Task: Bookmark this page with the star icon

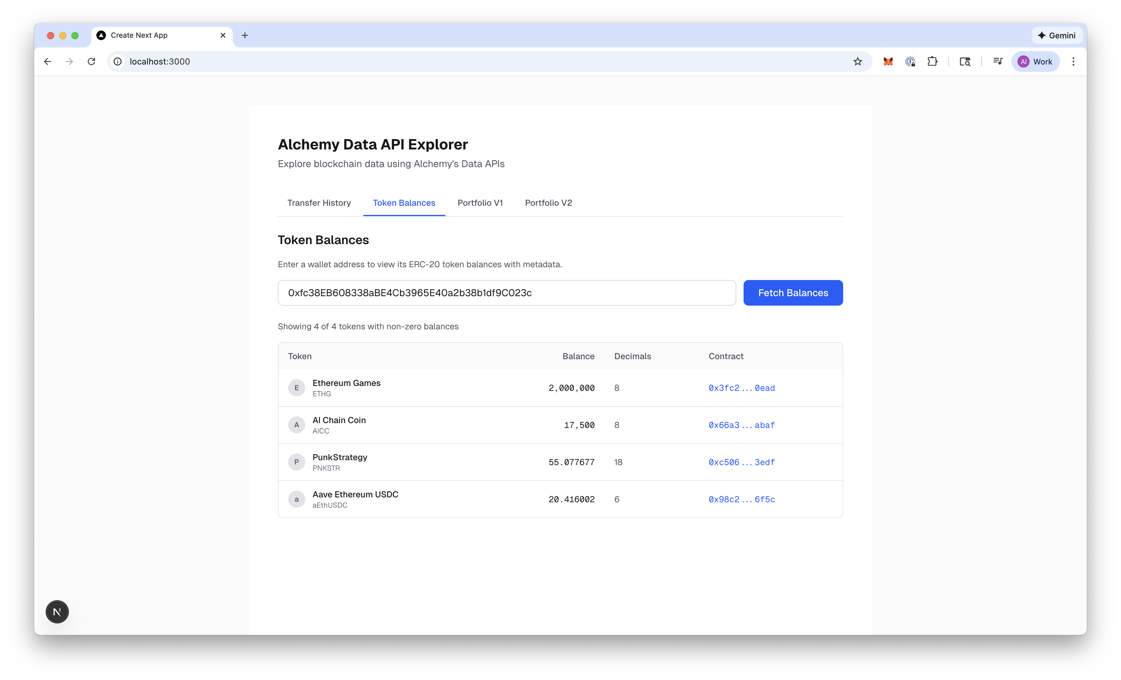Action: point(858,61)
